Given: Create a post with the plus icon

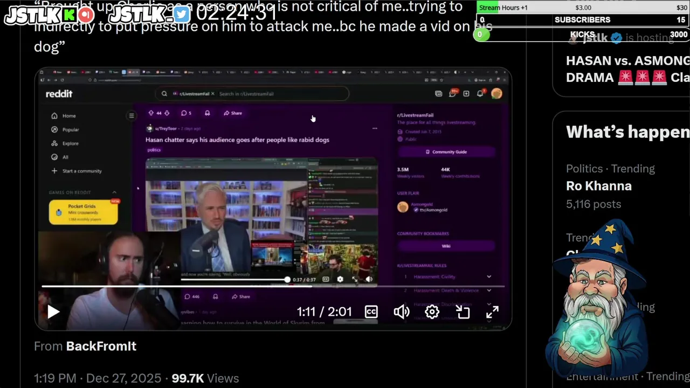Looking at the screenshot, I should 466,94.
